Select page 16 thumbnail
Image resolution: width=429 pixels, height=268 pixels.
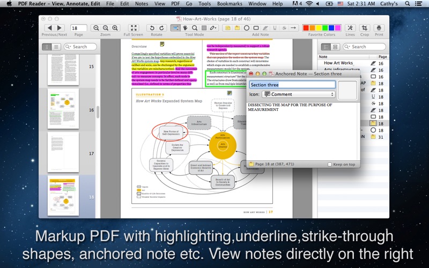63,109
